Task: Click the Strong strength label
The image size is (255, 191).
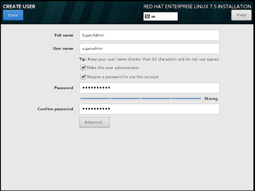Action: 211,99
